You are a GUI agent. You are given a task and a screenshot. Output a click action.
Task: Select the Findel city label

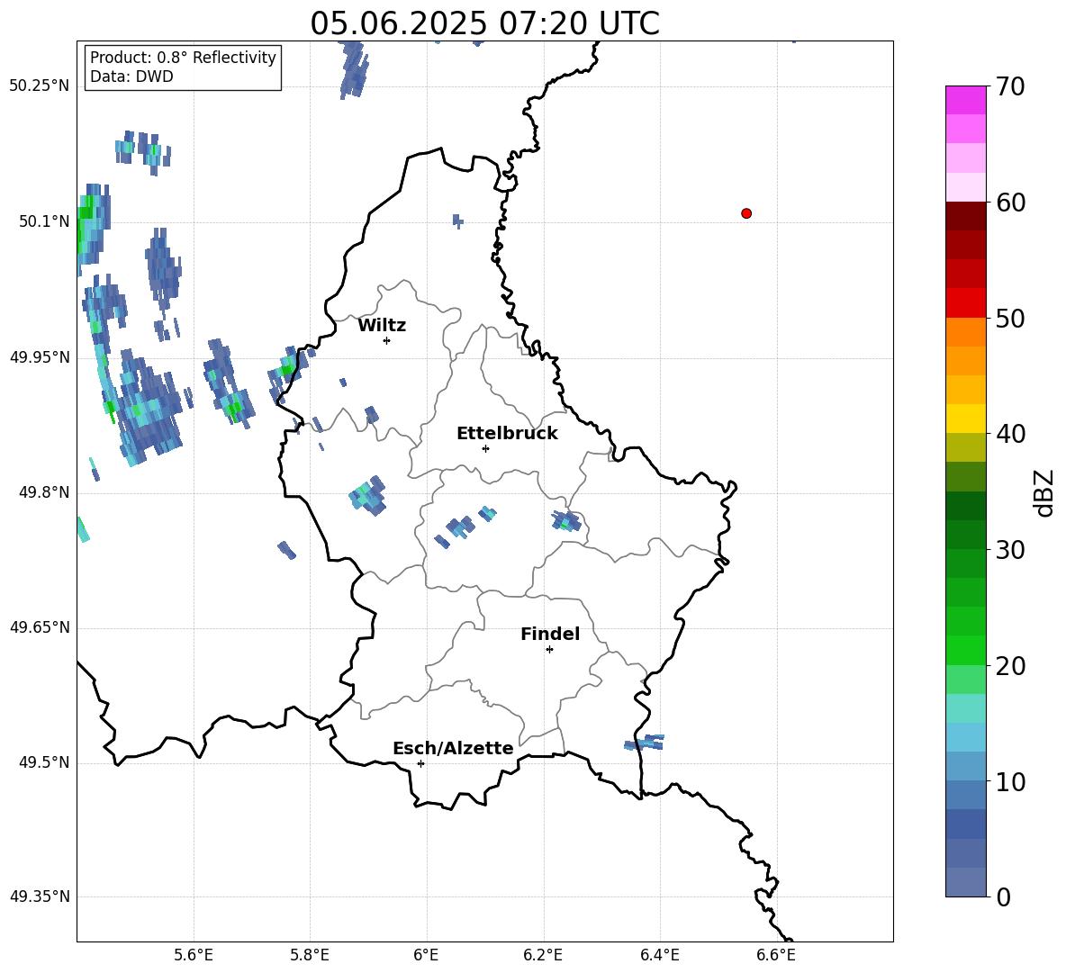pyautogui.click(x=550, y=634)
